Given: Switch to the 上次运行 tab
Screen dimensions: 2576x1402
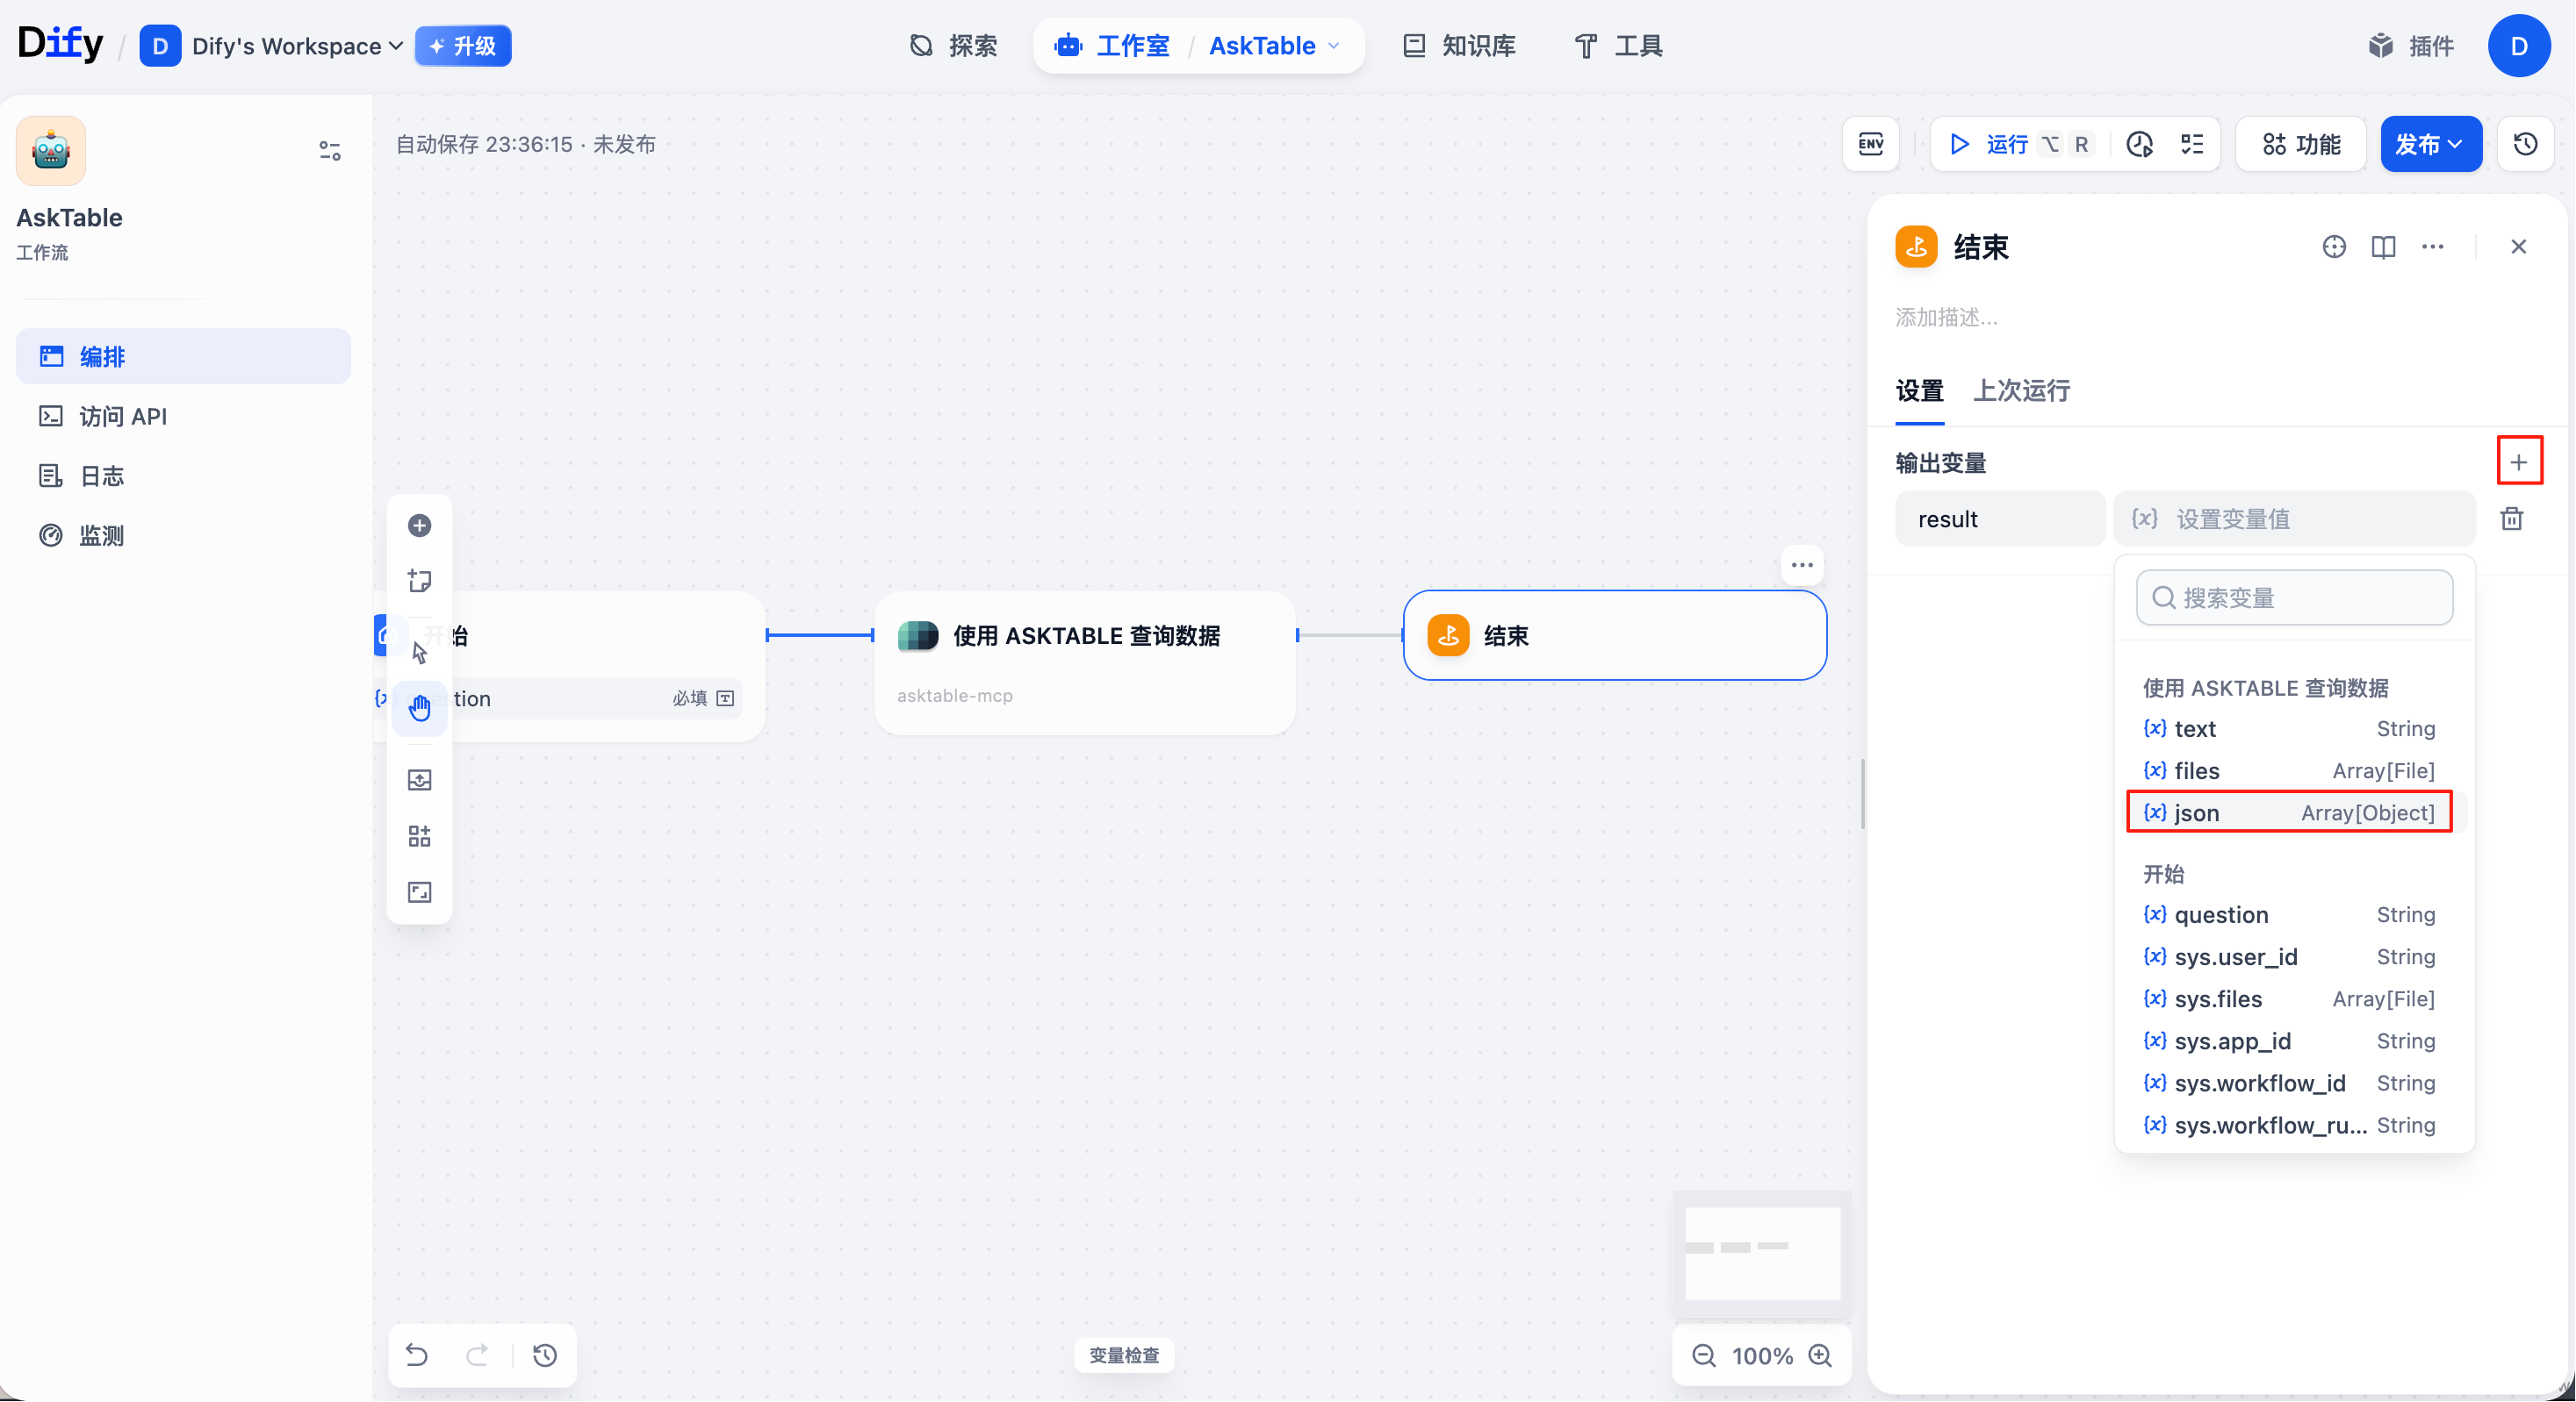Looking at the screenshot, I should click(2021, 390).
